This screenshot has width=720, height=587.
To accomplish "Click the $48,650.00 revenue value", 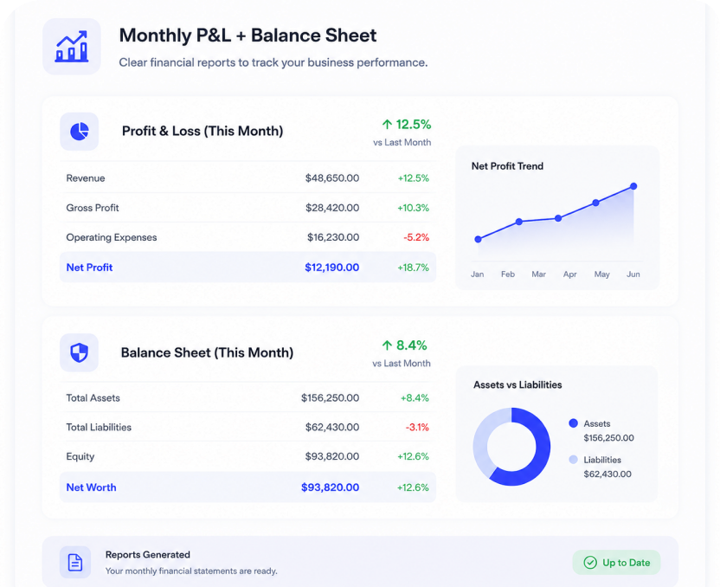I will [332, 178].
